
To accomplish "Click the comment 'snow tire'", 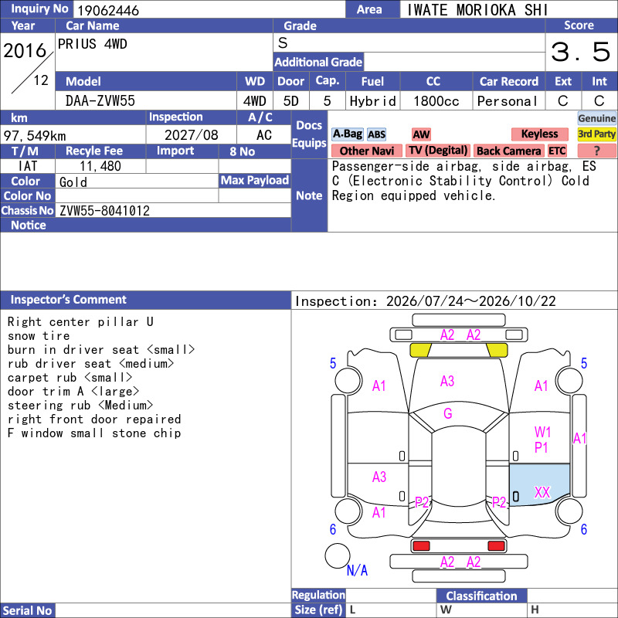I will pyautogui.click(x=39, y=336).
